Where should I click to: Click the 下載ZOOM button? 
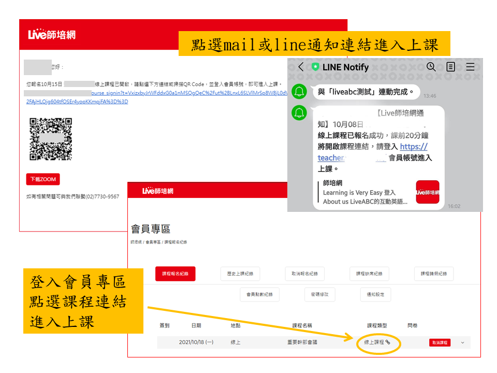[x=43, y=179]
